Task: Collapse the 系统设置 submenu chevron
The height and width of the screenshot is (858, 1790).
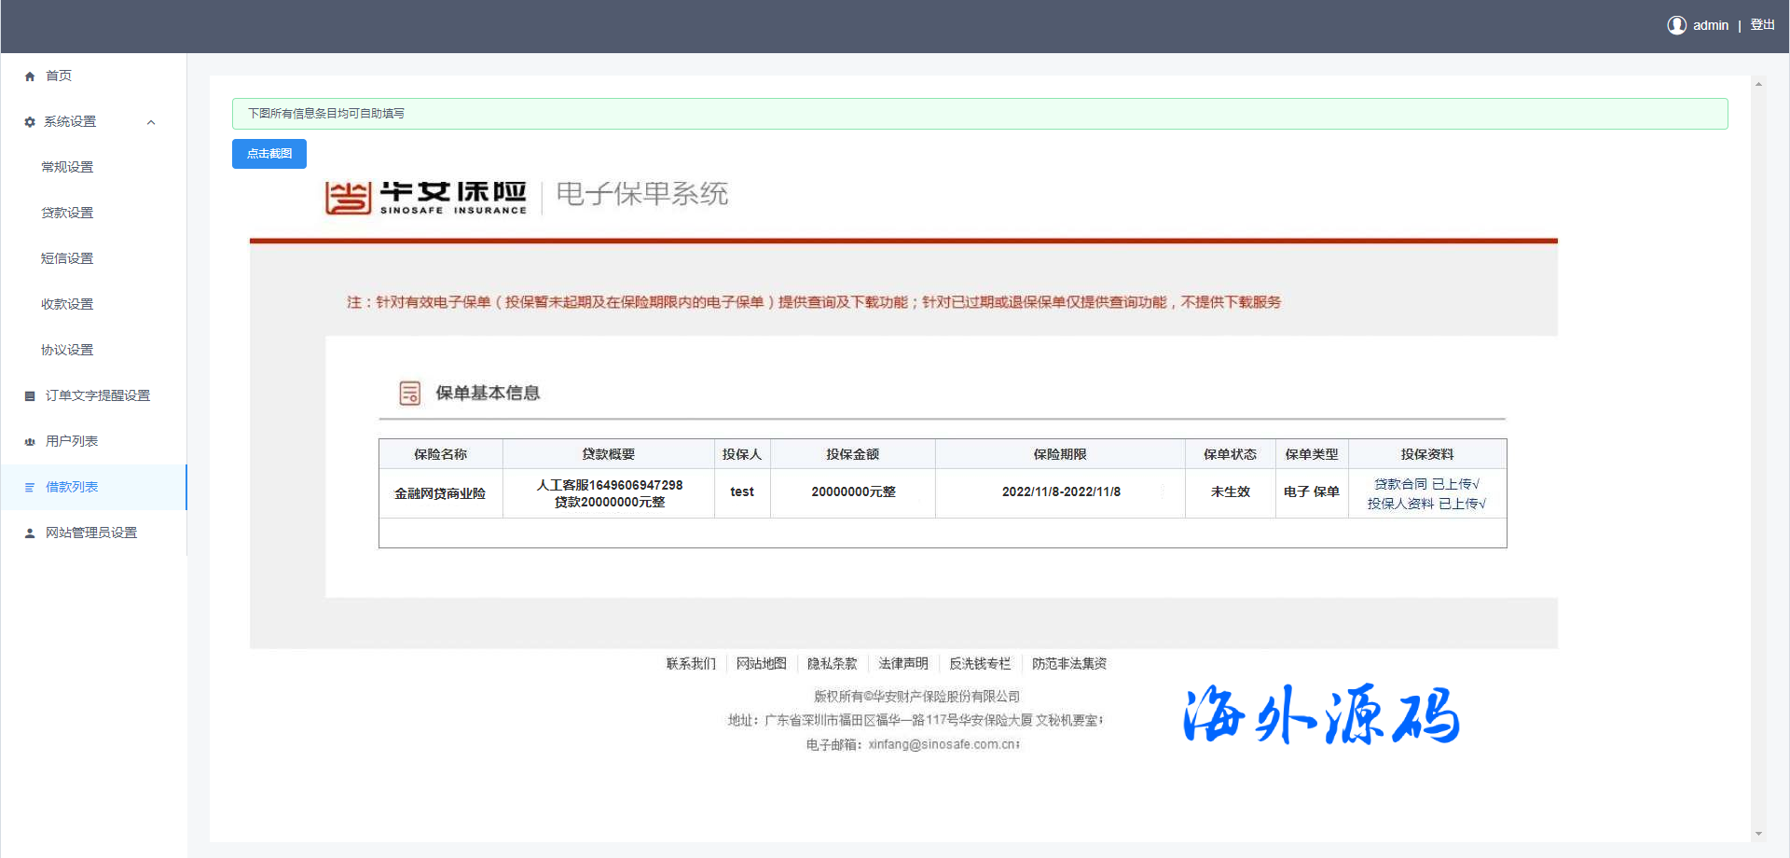Action: (151, 122)
